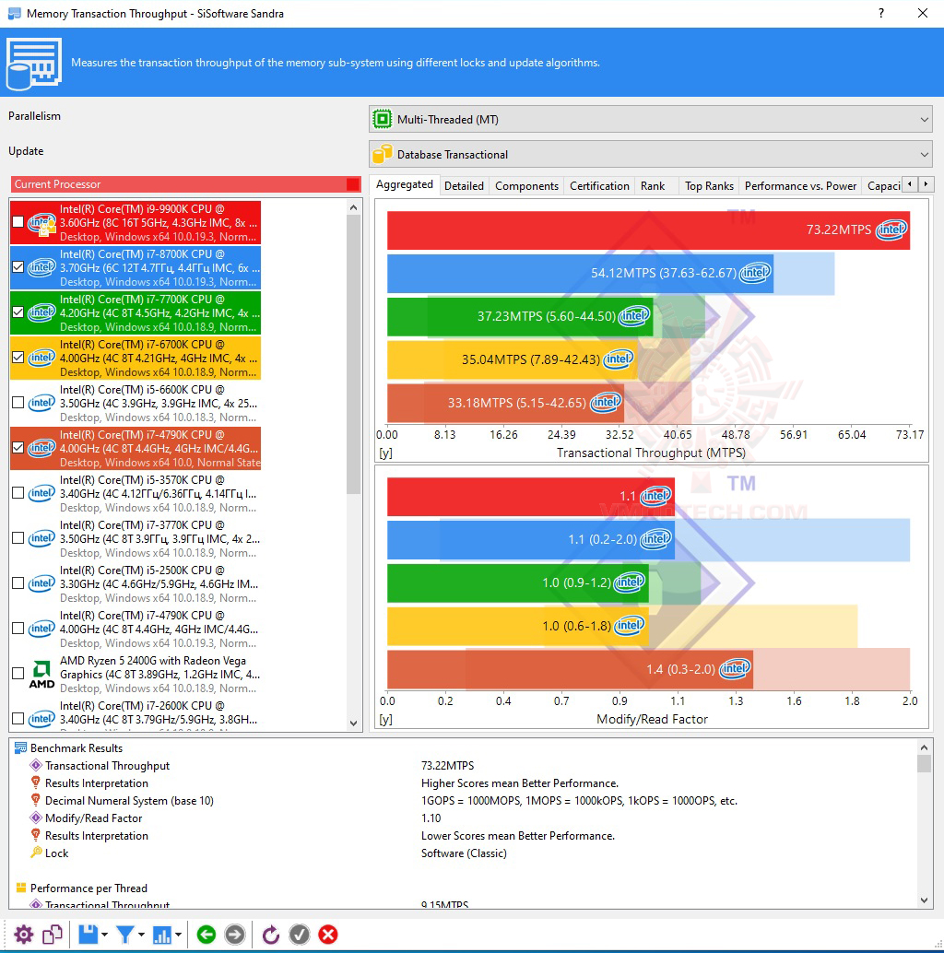
Task: Check the Core i5-3570K checkbox
Action: [18, 493]
